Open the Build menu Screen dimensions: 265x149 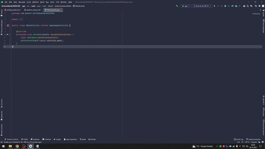(x=42, y=2)
